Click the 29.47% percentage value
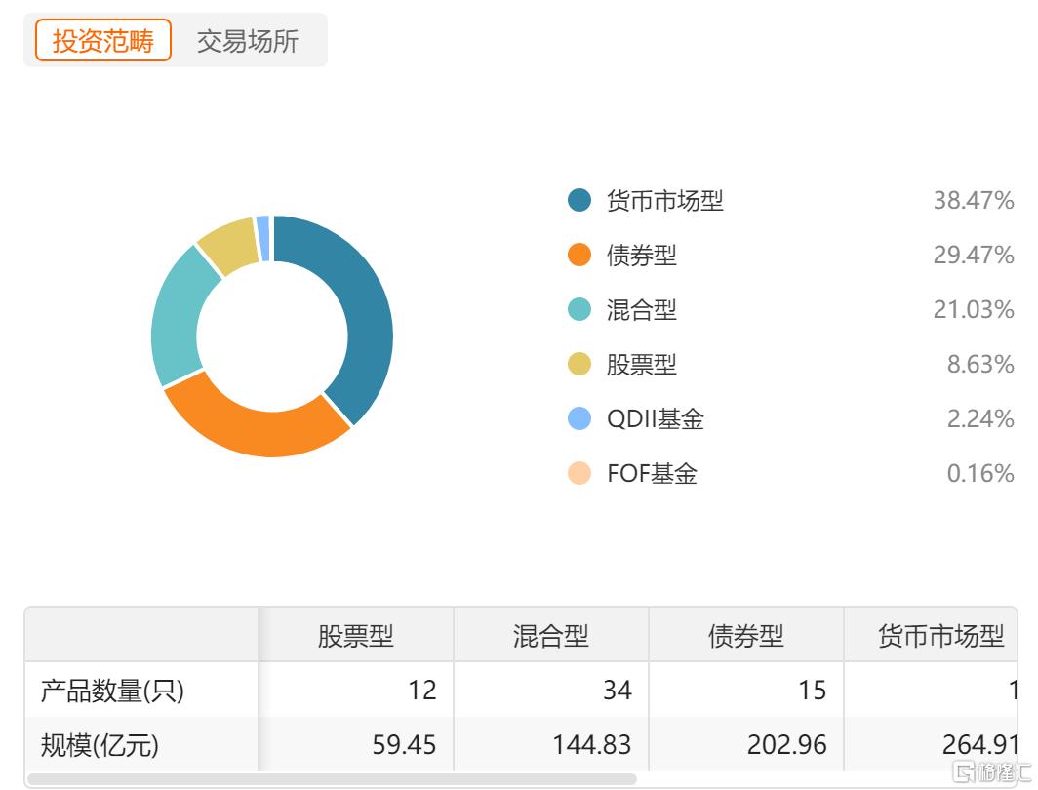 click(x=974, y=255)
